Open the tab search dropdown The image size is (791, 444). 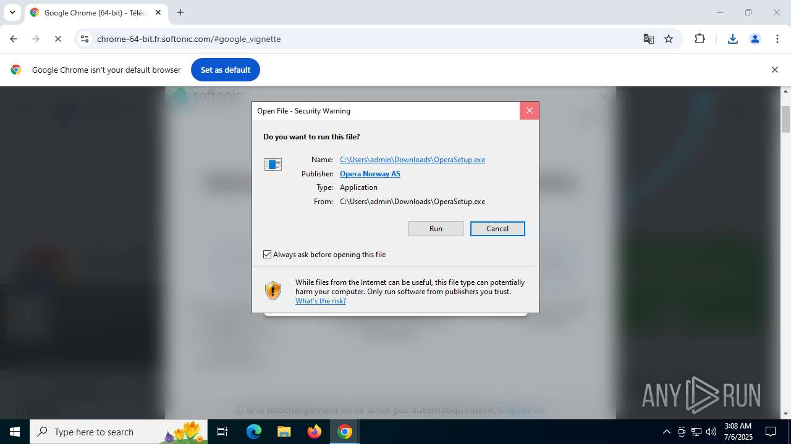click(x=12, y=12)
